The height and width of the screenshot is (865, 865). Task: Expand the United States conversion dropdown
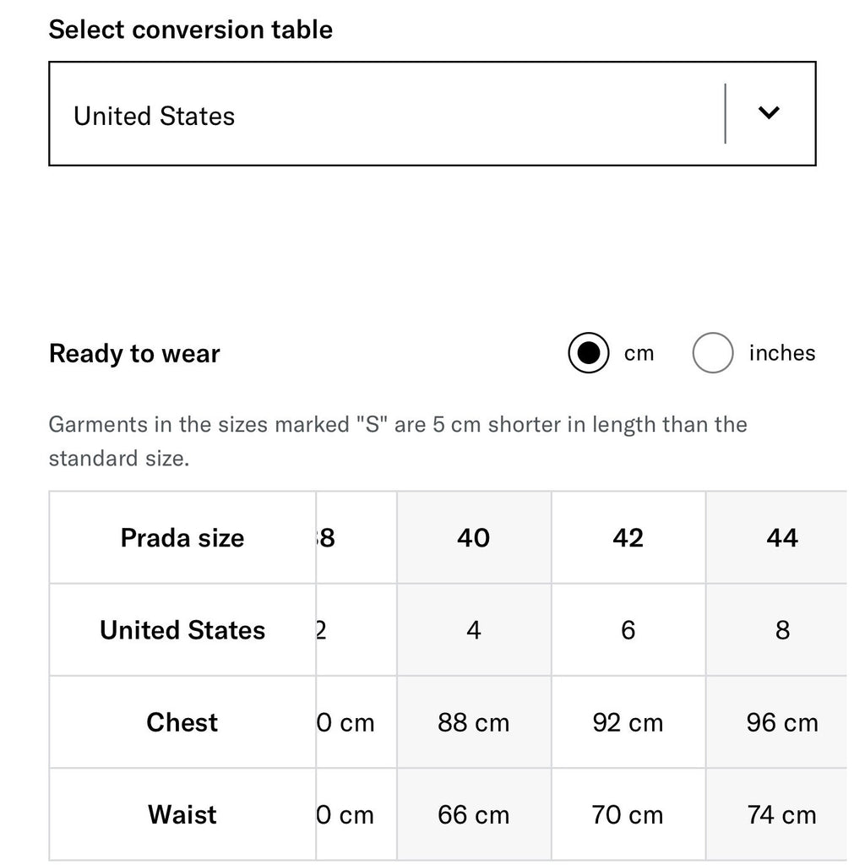[432, 114]
